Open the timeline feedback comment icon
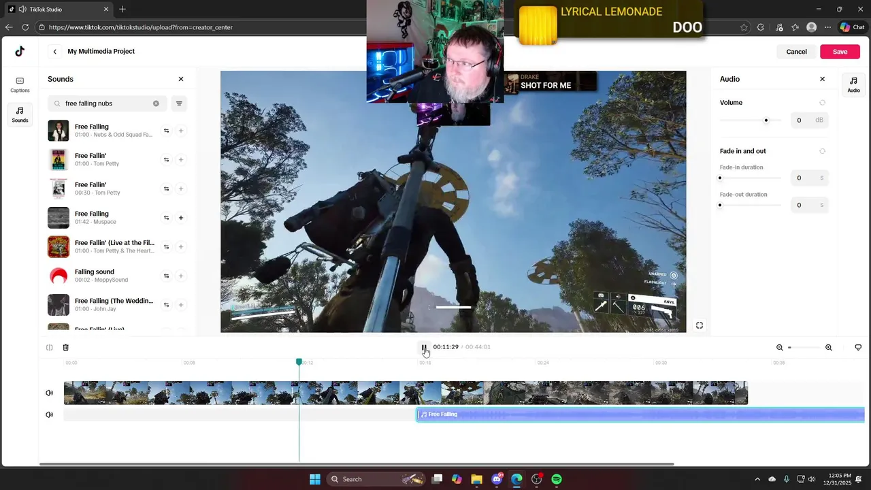The image size is (871, 490). coord(858,347)
